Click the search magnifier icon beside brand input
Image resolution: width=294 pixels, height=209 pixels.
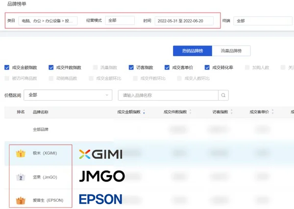223,95
